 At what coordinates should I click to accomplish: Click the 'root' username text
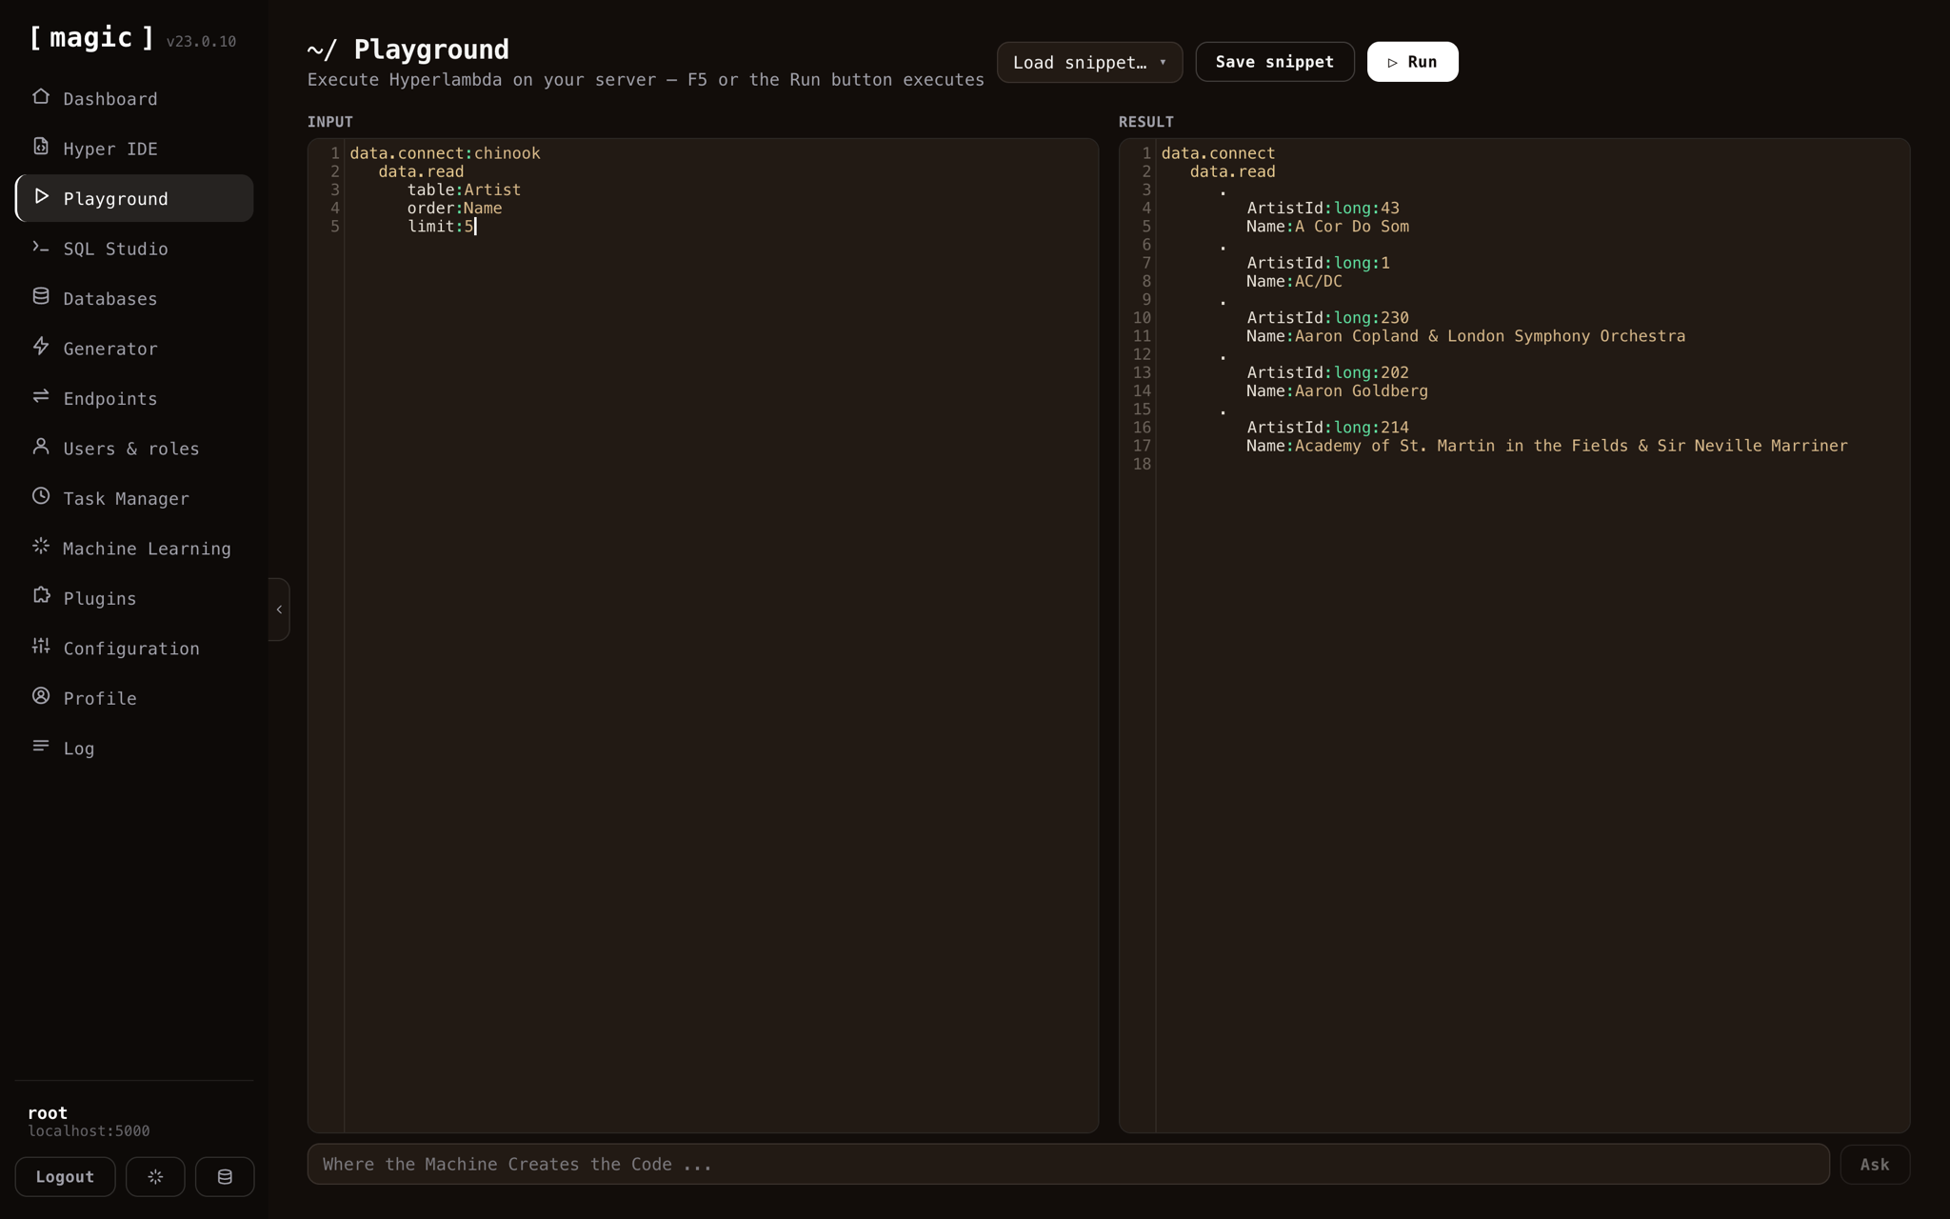pos(48,1112)
